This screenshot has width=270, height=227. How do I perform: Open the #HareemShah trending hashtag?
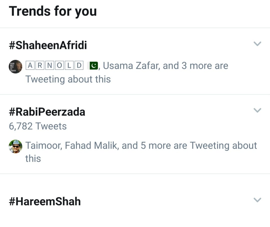coord(45,201)
